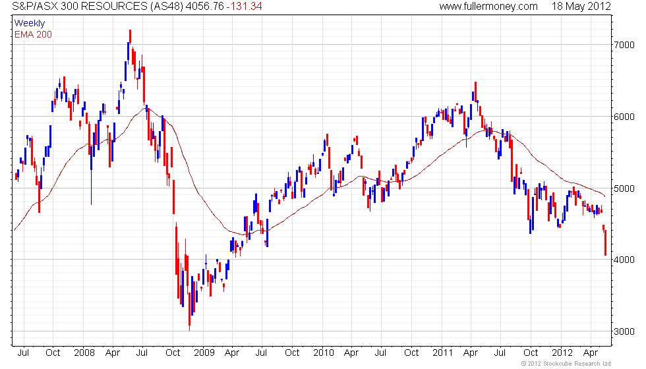
Task: Click the final red candle falling to 4056
Action: (606, 243)
